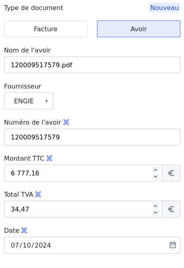Open the calendar picker icon in Date field

click(173, 245)
